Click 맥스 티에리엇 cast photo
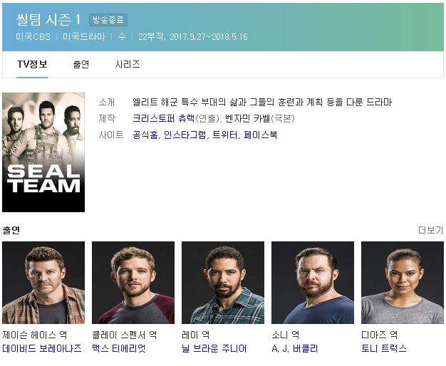 click(133, 283)
